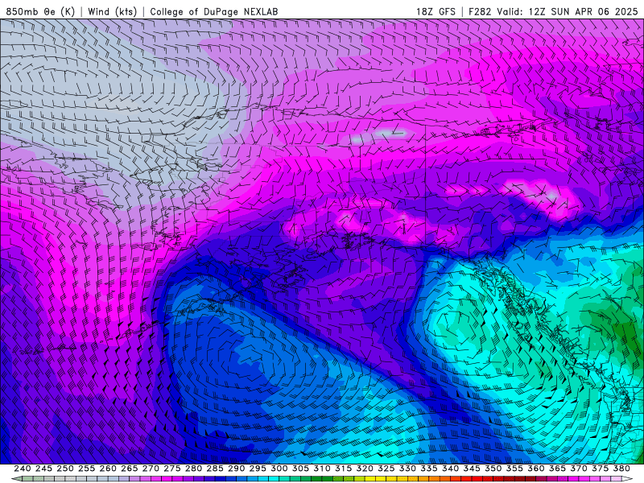Viewport: 644px width, 483px height.
Task: Click the 310 scale label
Action: point(321,469)
